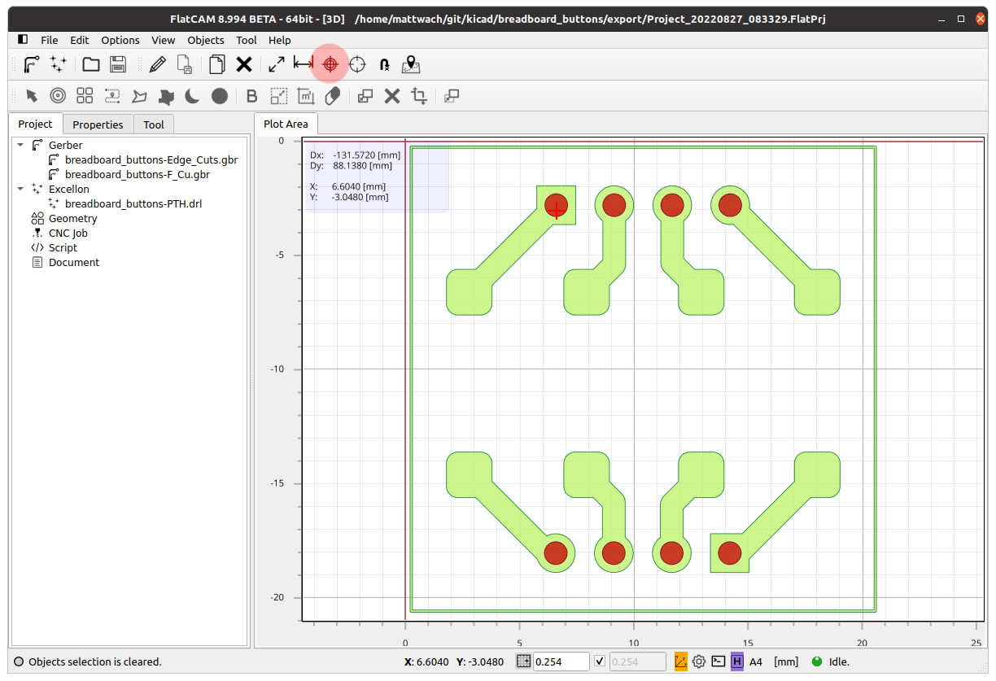Select the Add Region polygon outline tool
This screenshot has width=996, height=681.
(139, 96)
